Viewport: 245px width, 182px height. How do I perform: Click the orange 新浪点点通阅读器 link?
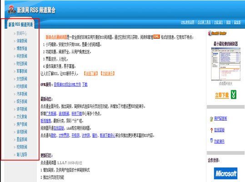56,37
